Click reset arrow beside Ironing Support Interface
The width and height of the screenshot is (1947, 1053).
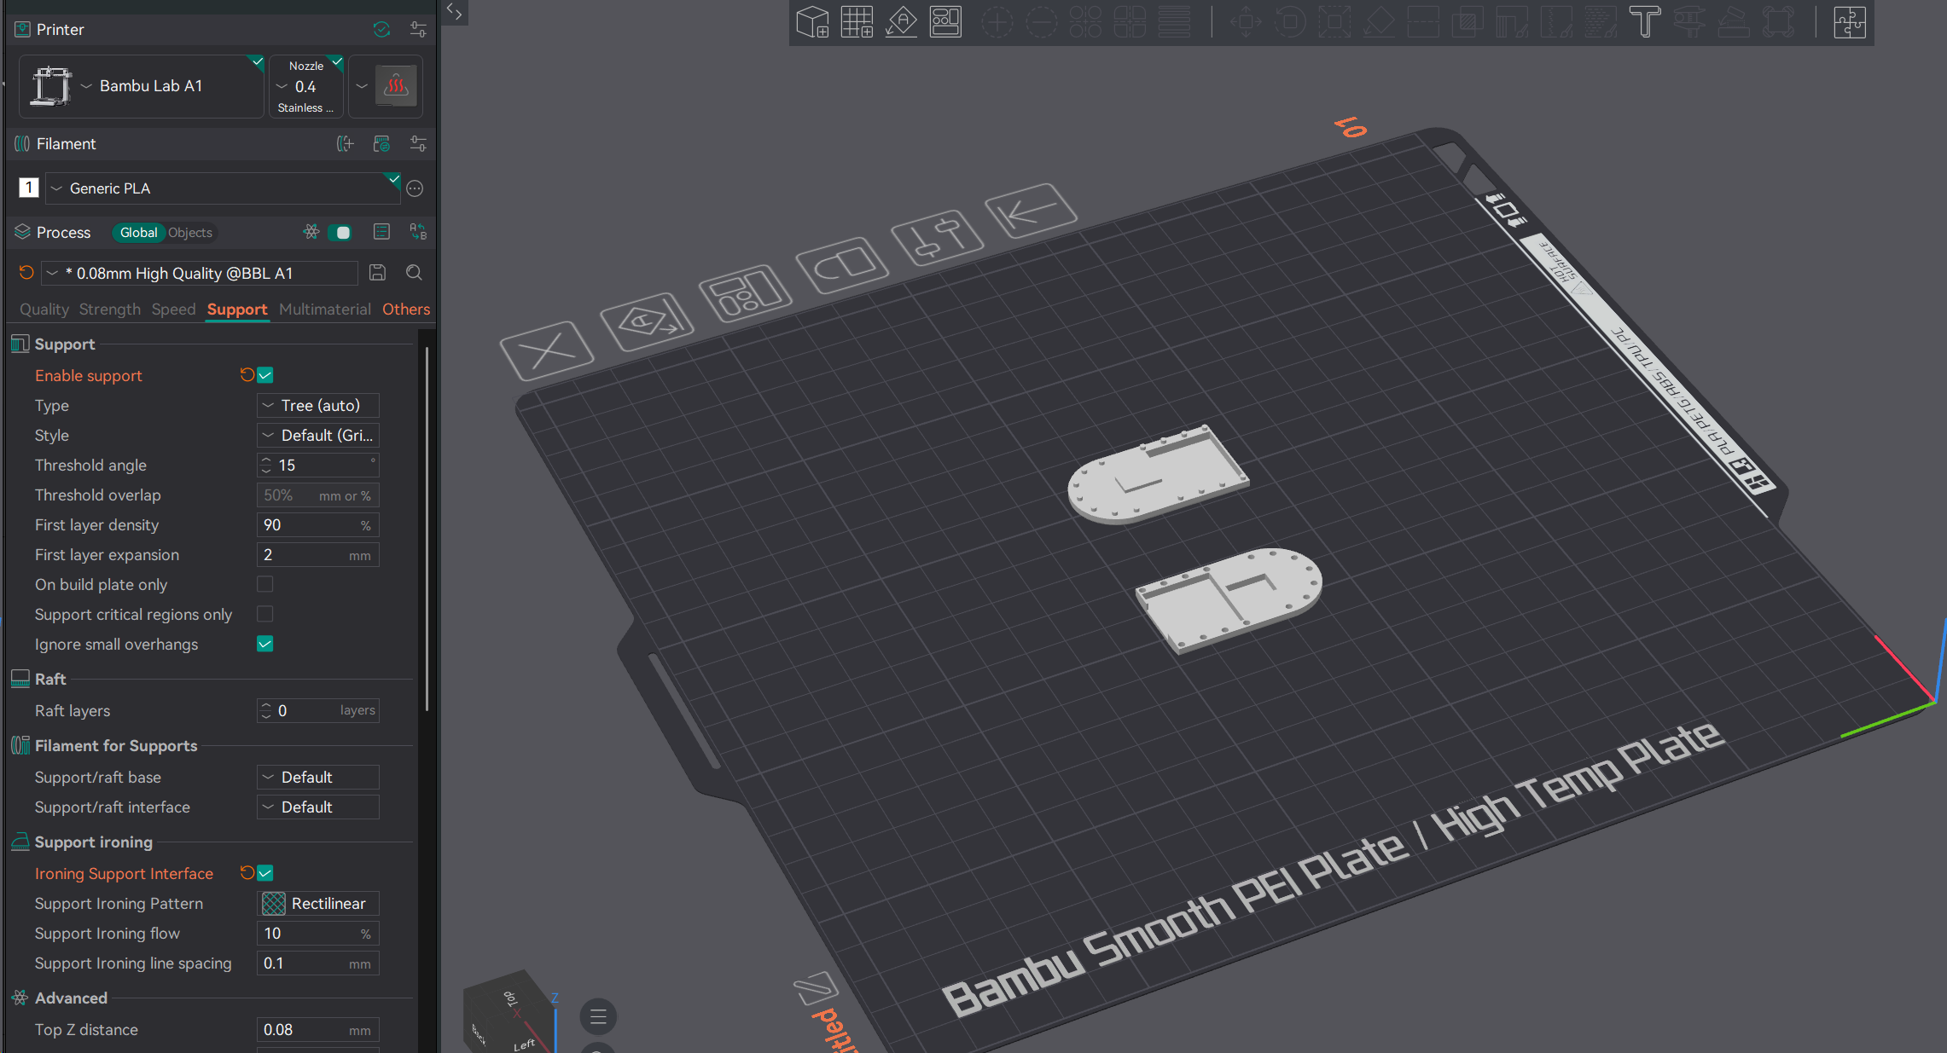point(247,873)
